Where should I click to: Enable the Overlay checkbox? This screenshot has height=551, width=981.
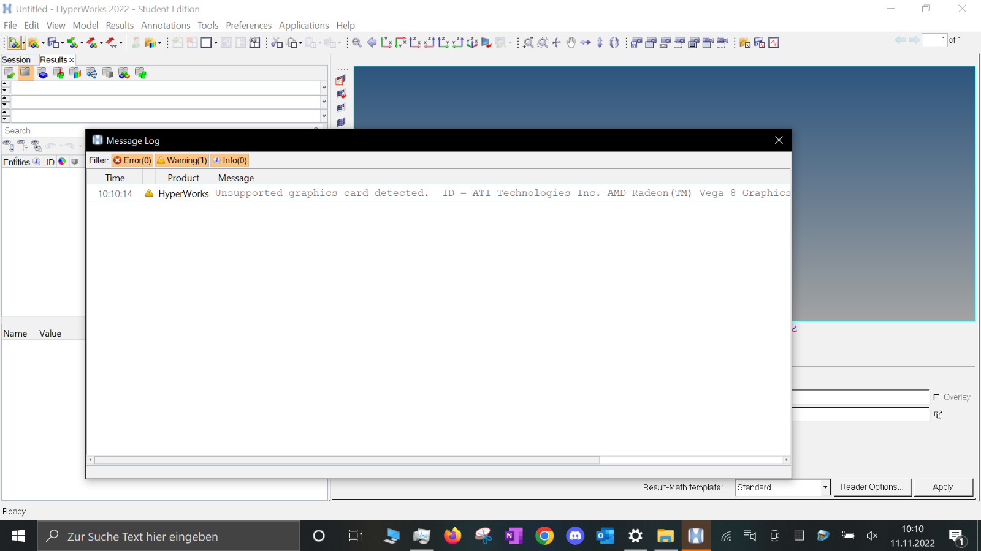(936, 397)
